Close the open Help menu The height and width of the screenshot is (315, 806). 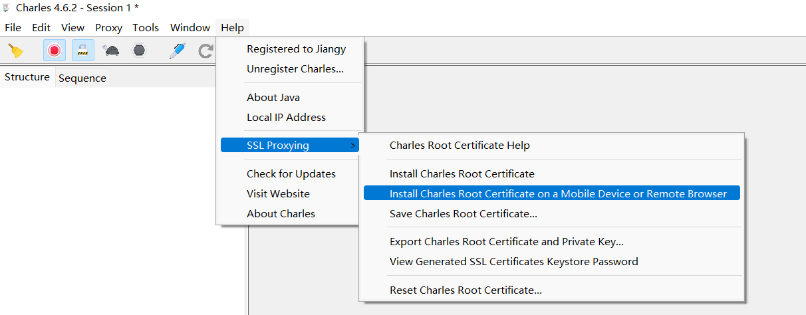click(x=233, y=27)
